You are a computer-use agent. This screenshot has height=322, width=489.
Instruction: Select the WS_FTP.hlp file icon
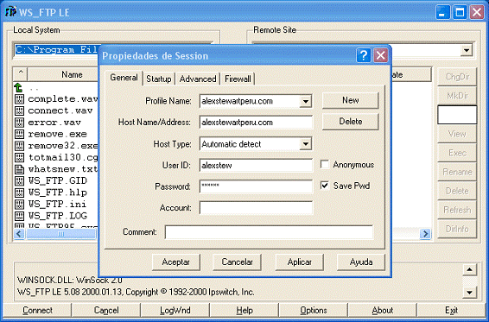(19, 193)
